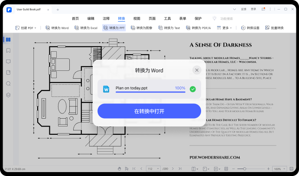The image size is (299, 176).
Task: Switch to the 编辑 tab
Action: pos(91,19)
